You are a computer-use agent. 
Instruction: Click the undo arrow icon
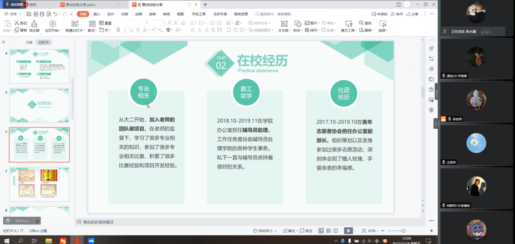pos(55,14)
